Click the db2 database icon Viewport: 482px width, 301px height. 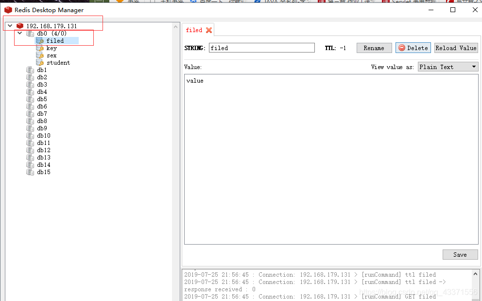[30, 77]
